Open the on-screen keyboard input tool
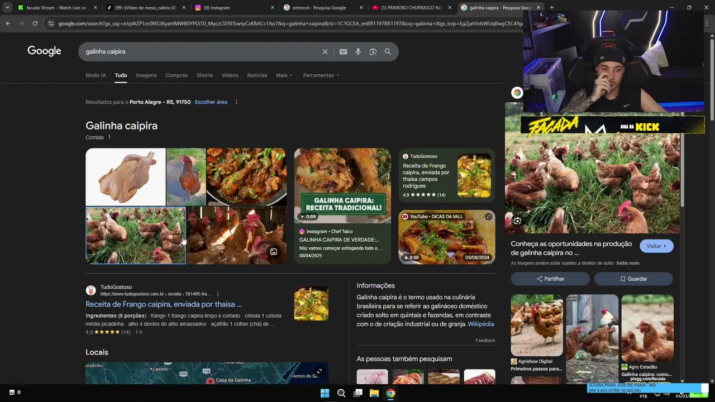 (343, 51)
